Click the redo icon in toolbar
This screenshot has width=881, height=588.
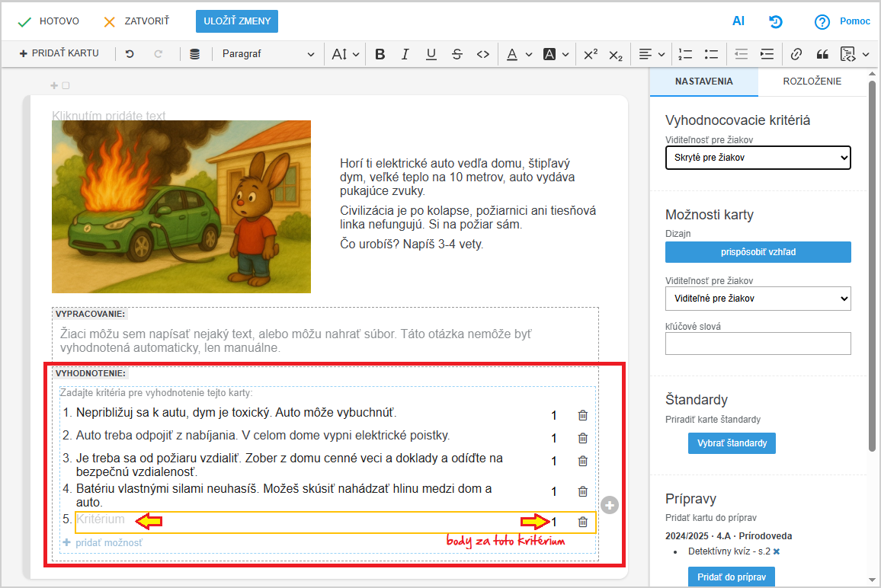(x=158, y=54)
